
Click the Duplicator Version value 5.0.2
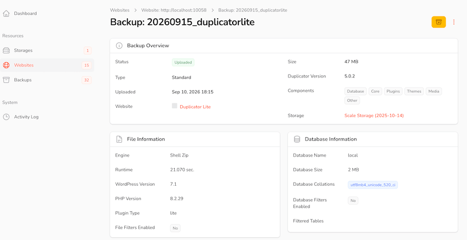point(350,76)
